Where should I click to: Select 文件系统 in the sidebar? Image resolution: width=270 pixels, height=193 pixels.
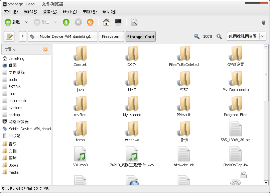coord(26,73)
